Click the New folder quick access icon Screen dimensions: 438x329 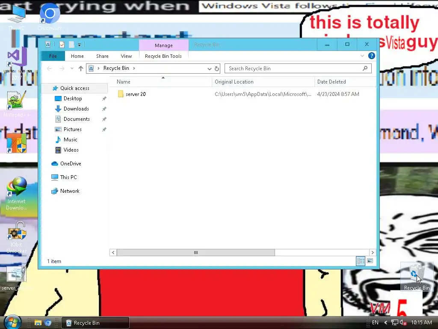point(71,45)
